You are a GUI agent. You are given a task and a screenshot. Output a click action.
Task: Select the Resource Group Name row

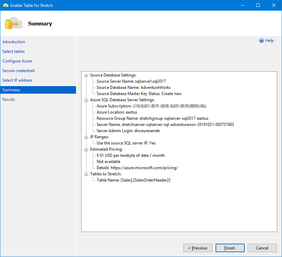[x=152, y=118]
